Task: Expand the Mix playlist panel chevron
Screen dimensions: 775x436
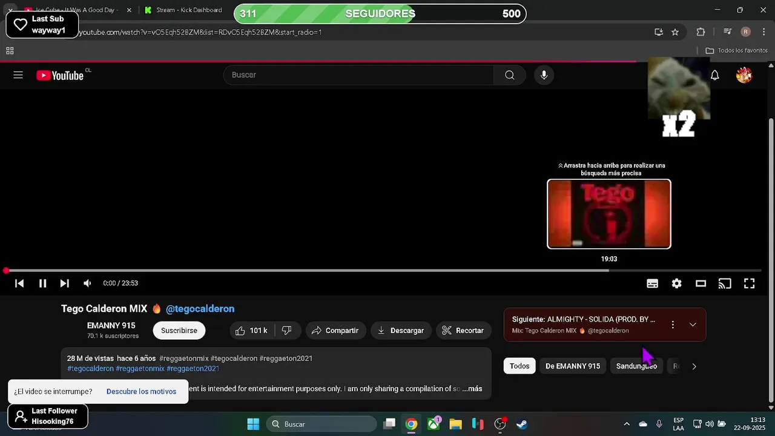Action: 693,325
